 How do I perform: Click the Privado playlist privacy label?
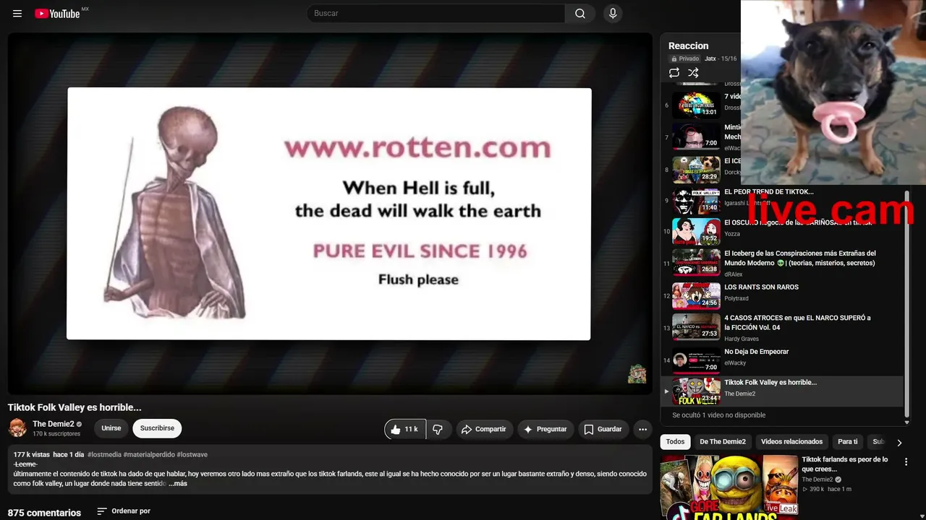pos(685,59)
